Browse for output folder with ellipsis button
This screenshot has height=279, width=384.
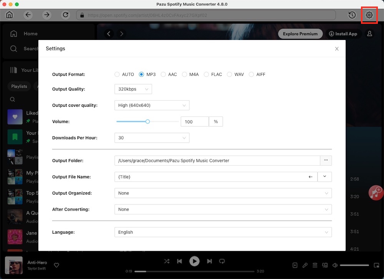(x=326, y=160)
